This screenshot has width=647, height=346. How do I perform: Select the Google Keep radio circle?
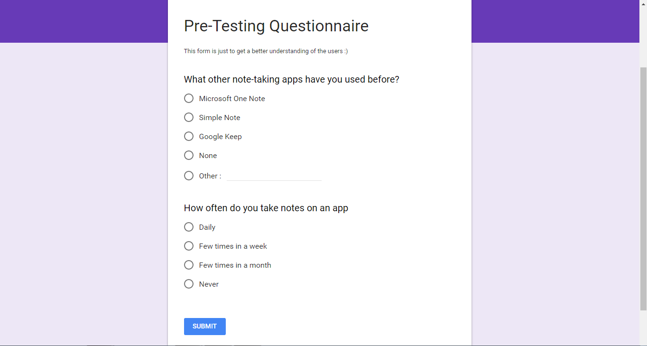tap(189, 136)
